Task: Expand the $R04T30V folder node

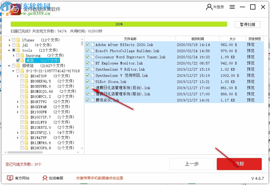Action: (x=17, y=76)
